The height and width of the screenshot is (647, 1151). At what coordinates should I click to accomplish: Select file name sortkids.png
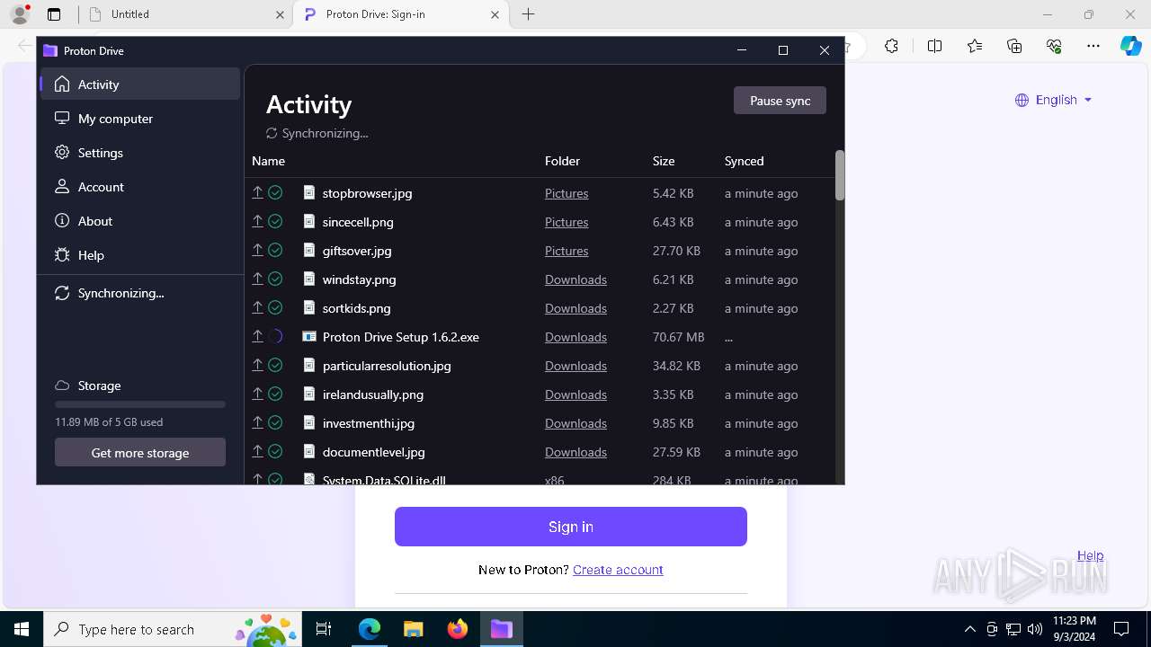pos(356,308)
